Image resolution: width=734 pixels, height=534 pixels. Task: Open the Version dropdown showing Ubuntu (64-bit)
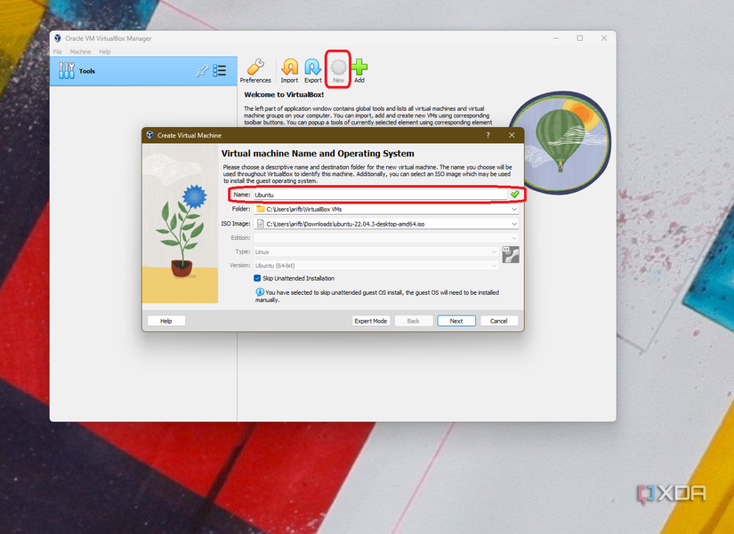376,265
